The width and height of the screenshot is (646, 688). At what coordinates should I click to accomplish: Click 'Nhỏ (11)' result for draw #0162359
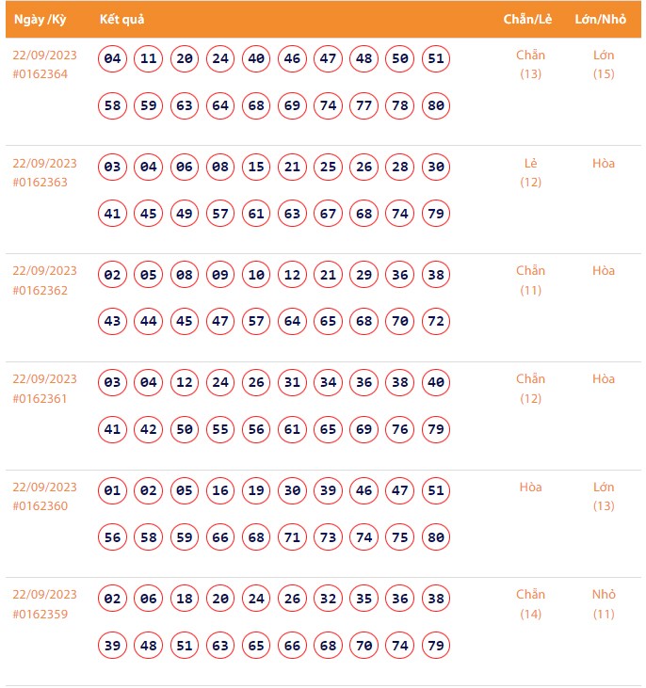click(x=604, y=604)
